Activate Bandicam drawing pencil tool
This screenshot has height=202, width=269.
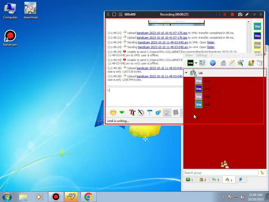[x=247, y=14]
